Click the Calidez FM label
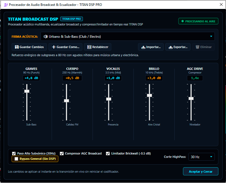226x183 pixels. point(72,125)
